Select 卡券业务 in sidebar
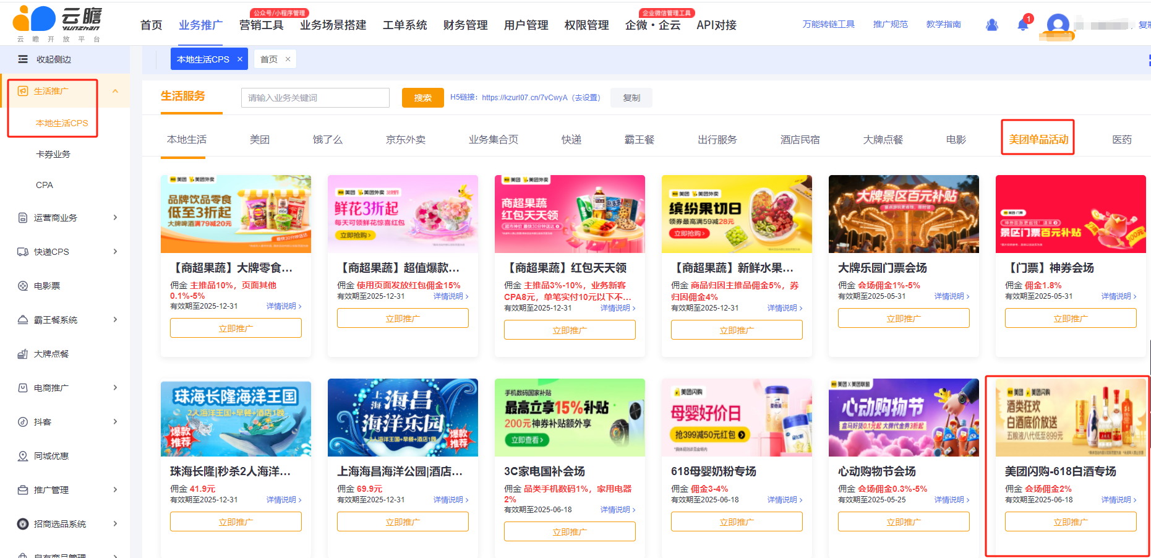 [x=53, y=154]
